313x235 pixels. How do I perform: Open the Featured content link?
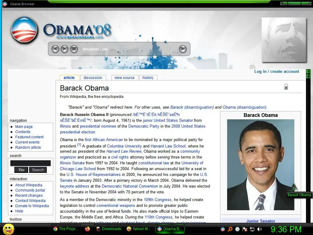[29, 137]
